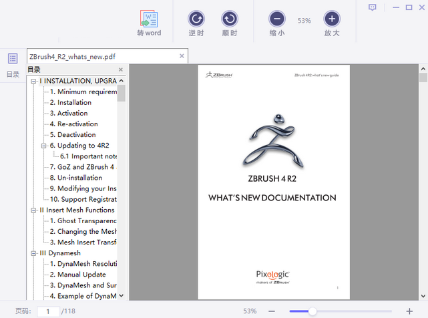
Task: Select 9. Modifying your Installation entry
Action: tap(83, 188)
